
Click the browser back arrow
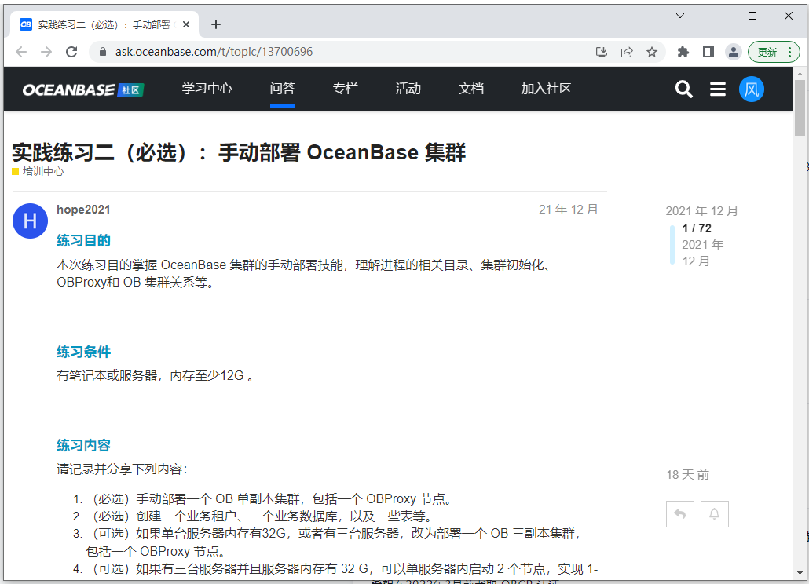(x=21, y=52)
